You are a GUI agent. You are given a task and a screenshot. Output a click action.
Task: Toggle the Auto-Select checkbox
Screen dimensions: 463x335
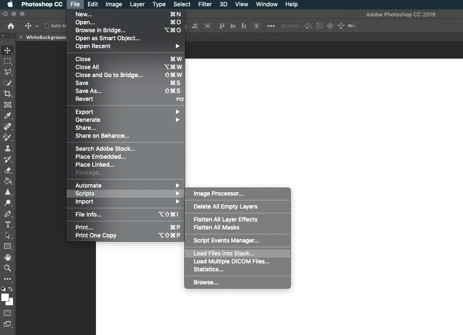pyautogui.click(x=47, y=26)
